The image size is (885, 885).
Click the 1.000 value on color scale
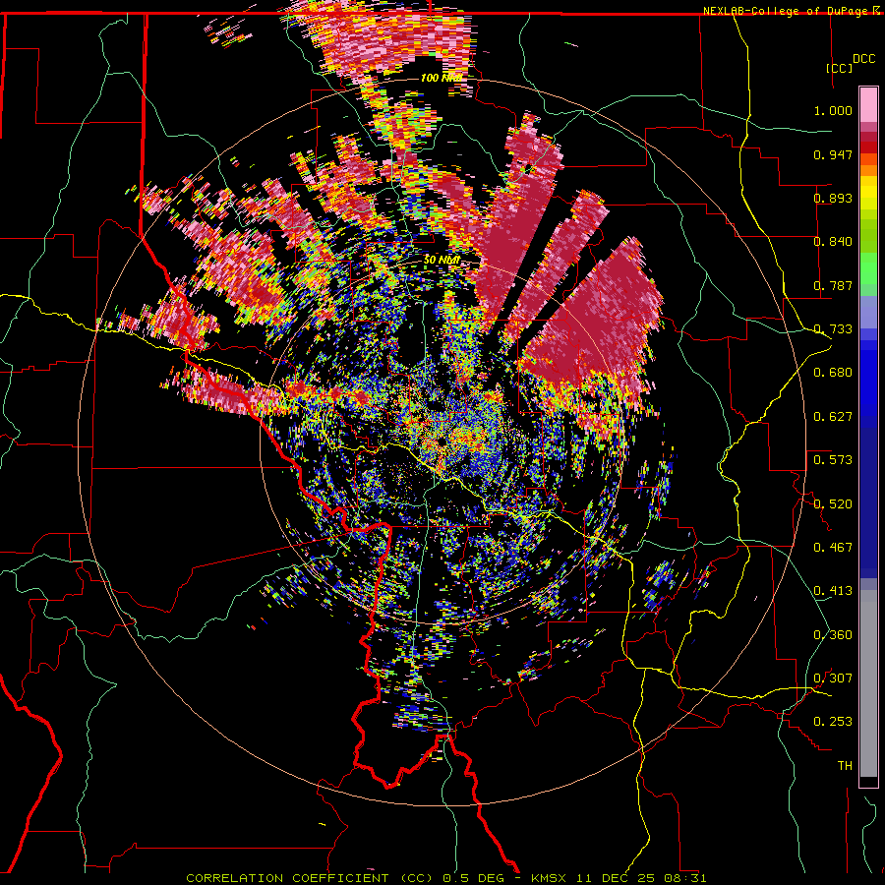pyautogui.click(x=833, y=110)
